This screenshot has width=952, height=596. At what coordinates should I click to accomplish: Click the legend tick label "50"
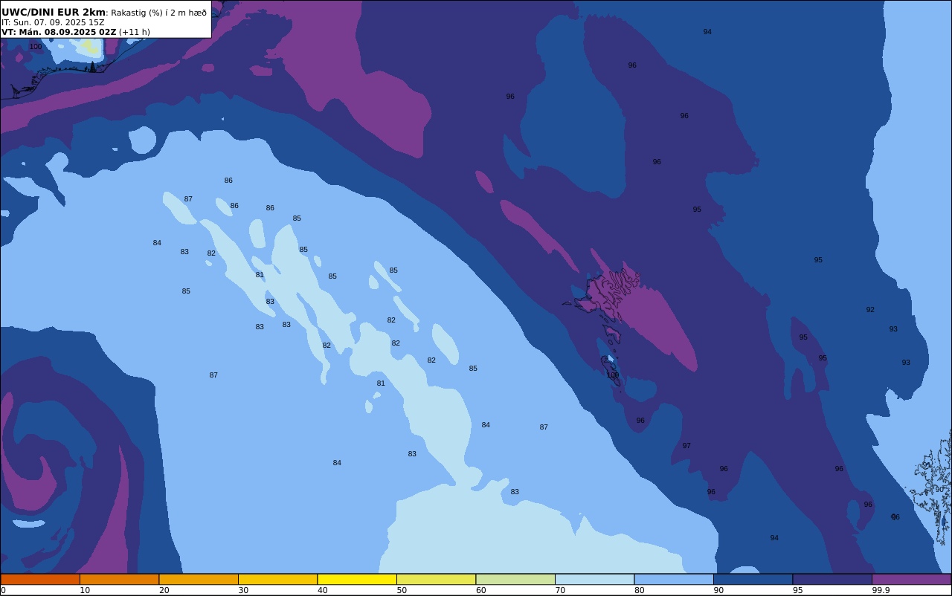pyautogui.click(x=402, y=590)
